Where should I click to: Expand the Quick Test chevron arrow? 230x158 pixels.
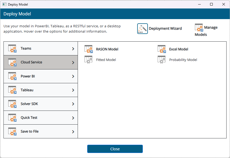click(73, 118)
